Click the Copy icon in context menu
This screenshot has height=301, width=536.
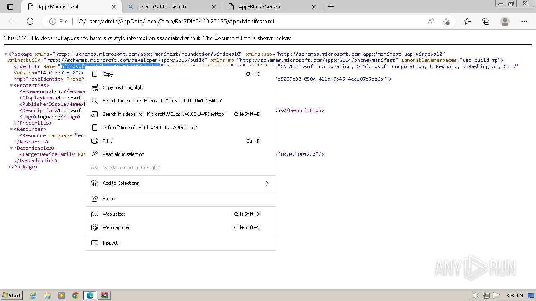click(95, 74)
